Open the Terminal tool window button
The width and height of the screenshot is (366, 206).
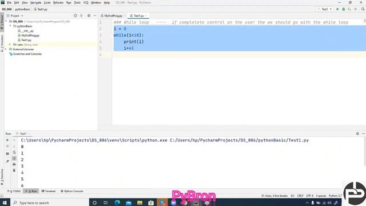click(x=49, y=191)
